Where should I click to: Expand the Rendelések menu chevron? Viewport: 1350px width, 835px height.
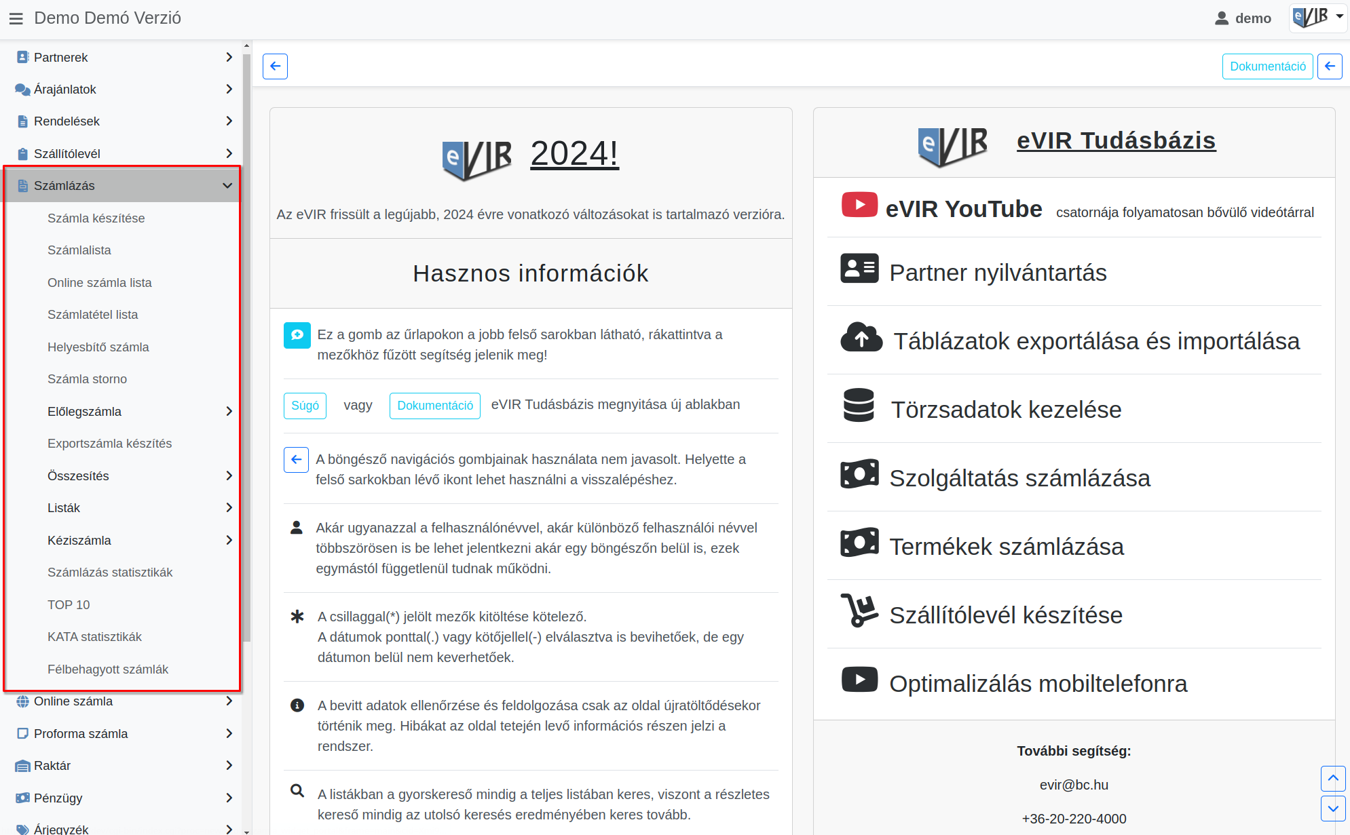point(229,121)
